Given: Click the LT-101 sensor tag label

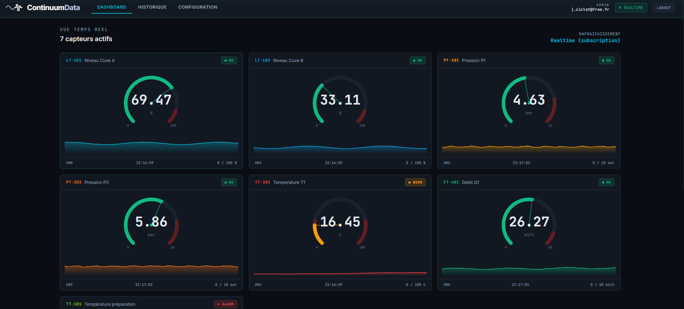Looking at the screenshot, I should click(74, 61).
